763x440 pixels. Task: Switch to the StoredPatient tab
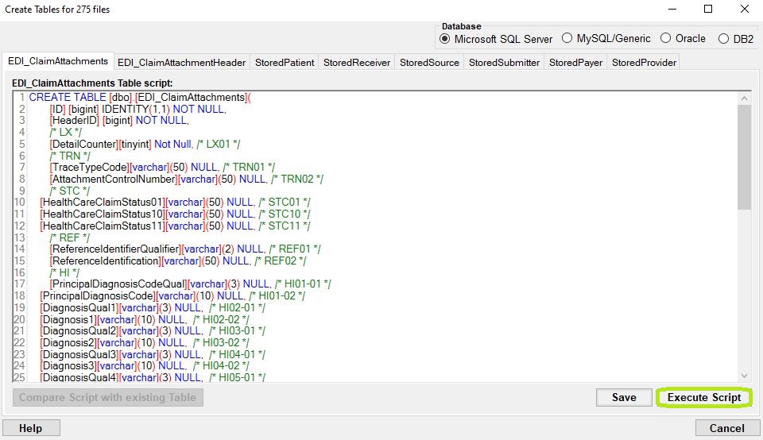coord(285,63)
